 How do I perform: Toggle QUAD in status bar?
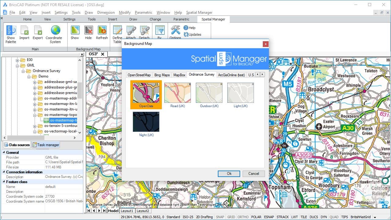pos(334,217)
